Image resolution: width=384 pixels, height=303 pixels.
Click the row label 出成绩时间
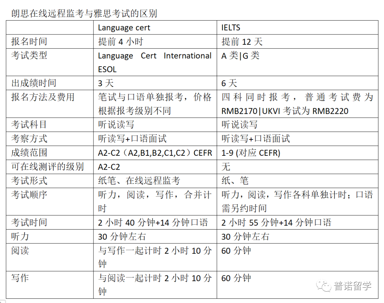34,83
